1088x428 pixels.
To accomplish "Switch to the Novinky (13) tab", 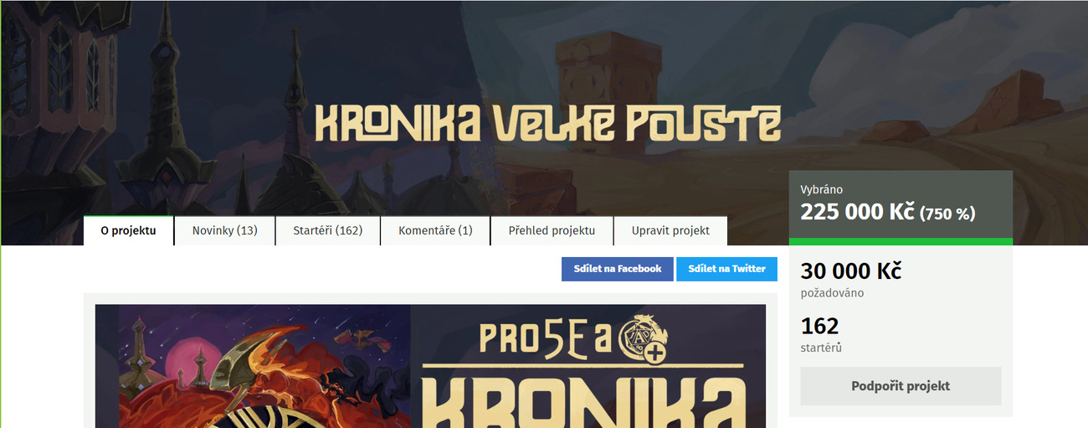I will coord(224,230).
